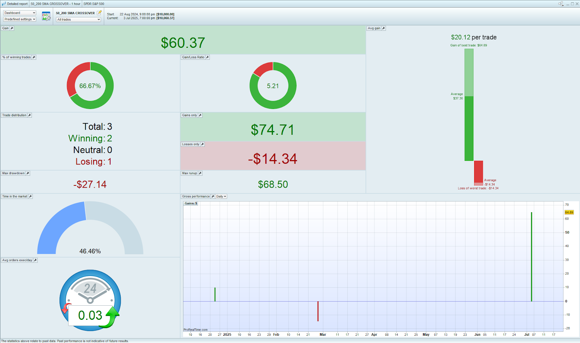Click the Gross performance widget label

point(196,196)
